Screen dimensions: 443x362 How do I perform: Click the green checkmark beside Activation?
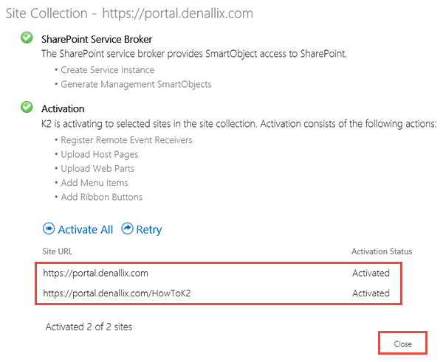(x=27, y=107)
